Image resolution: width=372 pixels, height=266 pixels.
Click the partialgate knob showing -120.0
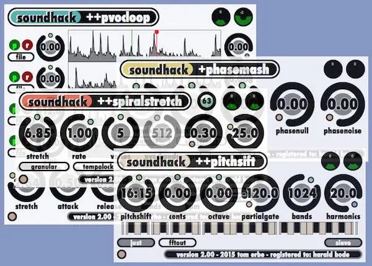tap(260, 193)
